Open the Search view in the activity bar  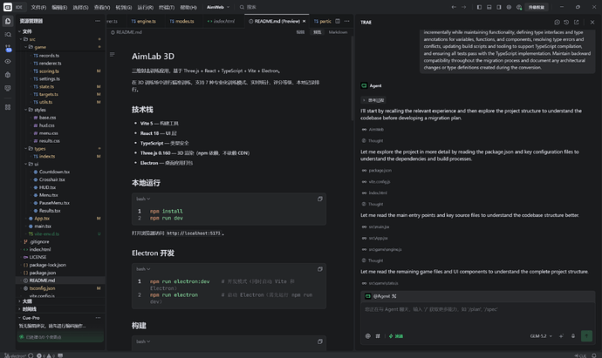coord(8,35)
